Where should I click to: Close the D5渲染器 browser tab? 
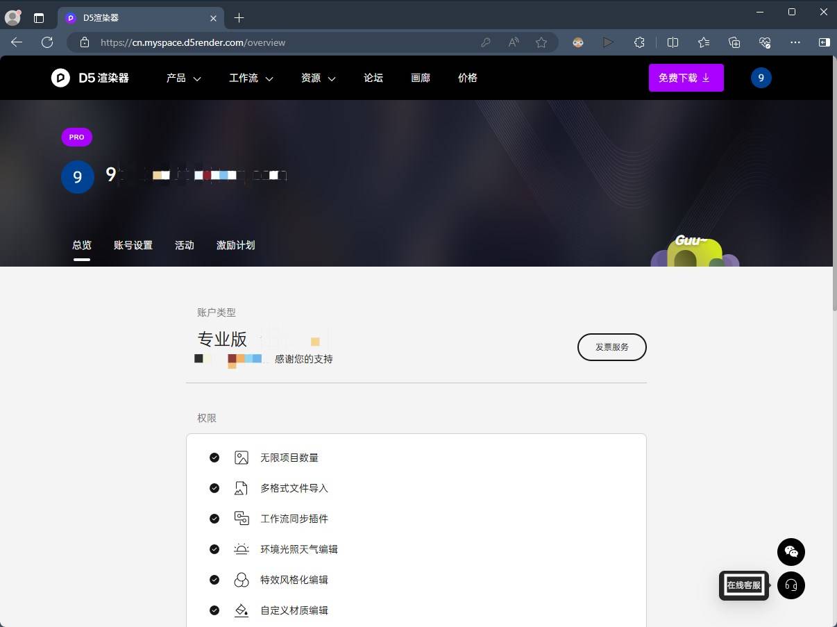(x=214, y=18)
